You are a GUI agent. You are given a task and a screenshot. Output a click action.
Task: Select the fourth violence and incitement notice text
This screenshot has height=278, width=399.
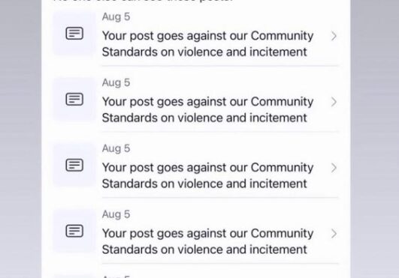click(x=207, y=241)
